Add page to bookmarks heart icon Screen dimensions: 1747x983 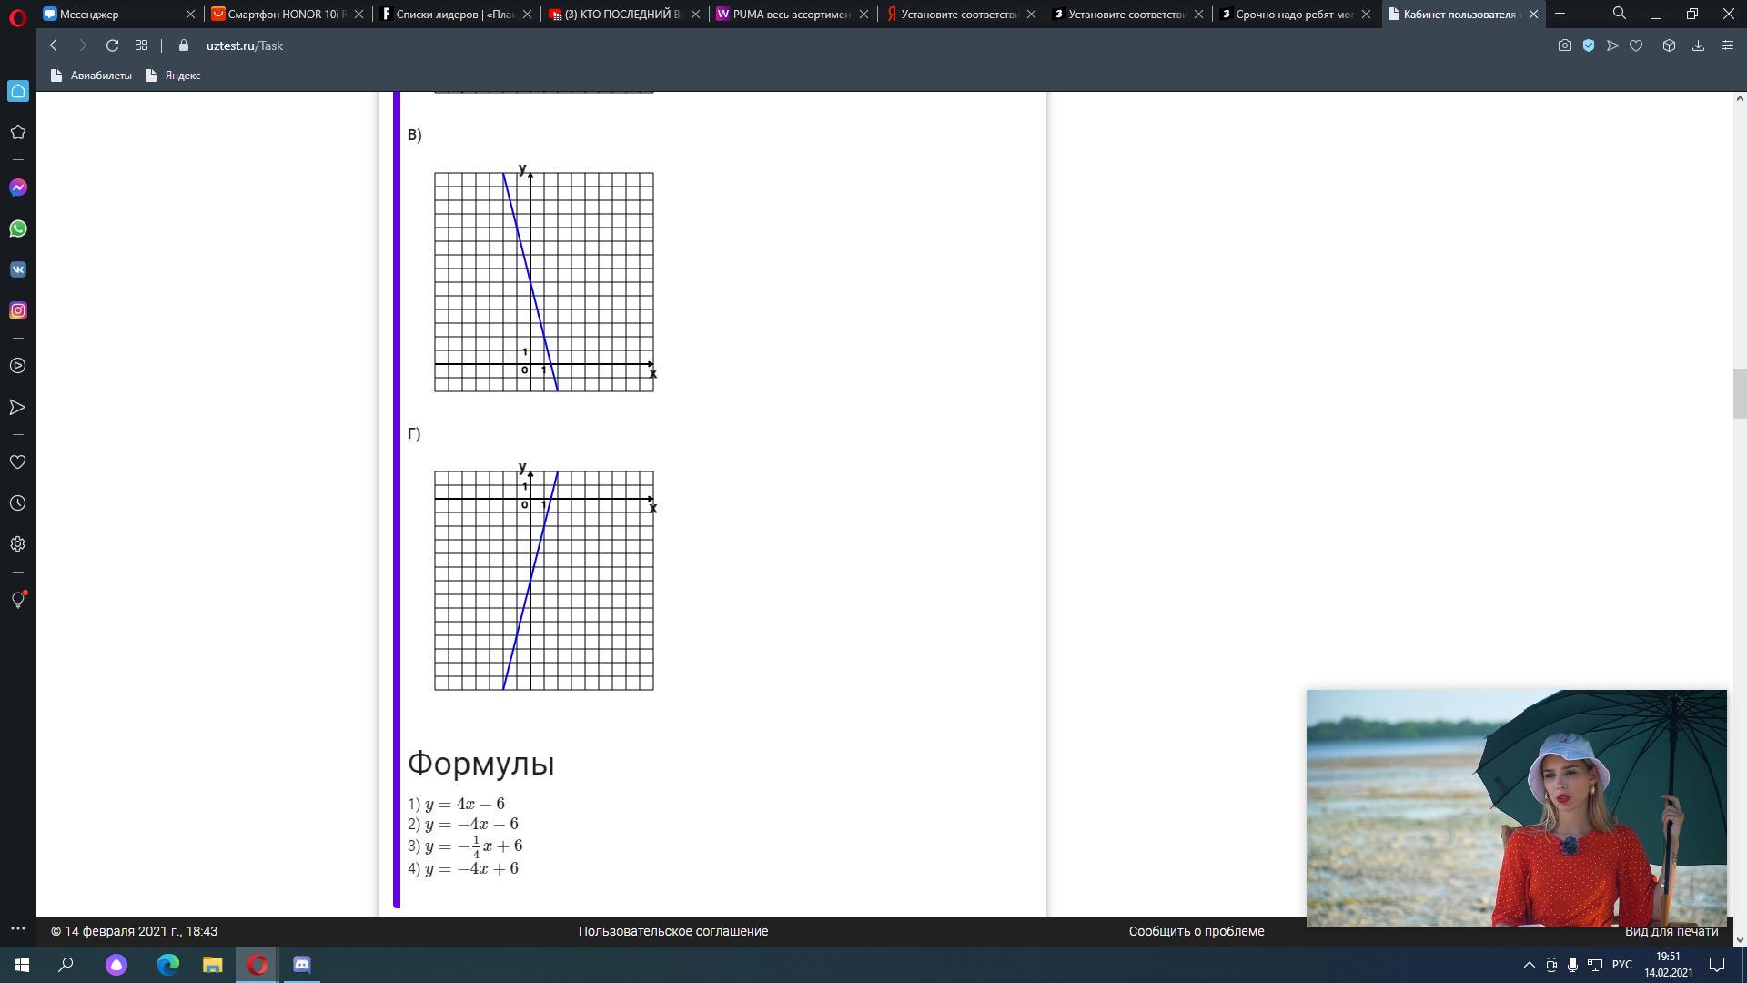point(1636,46)
